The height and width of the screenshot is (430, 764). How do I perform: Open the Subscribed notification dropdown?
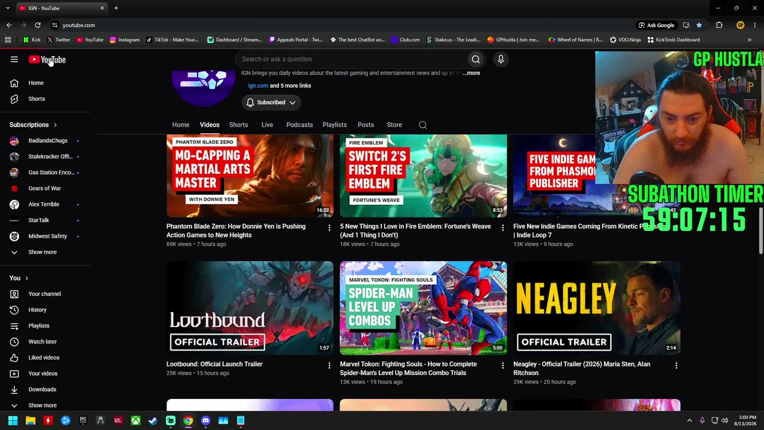click(x=270, y=103)
